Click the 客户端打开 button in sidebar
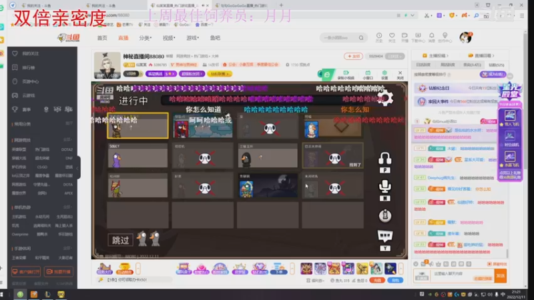This screenshot has height=300, width=534. [x=26, y=272]
